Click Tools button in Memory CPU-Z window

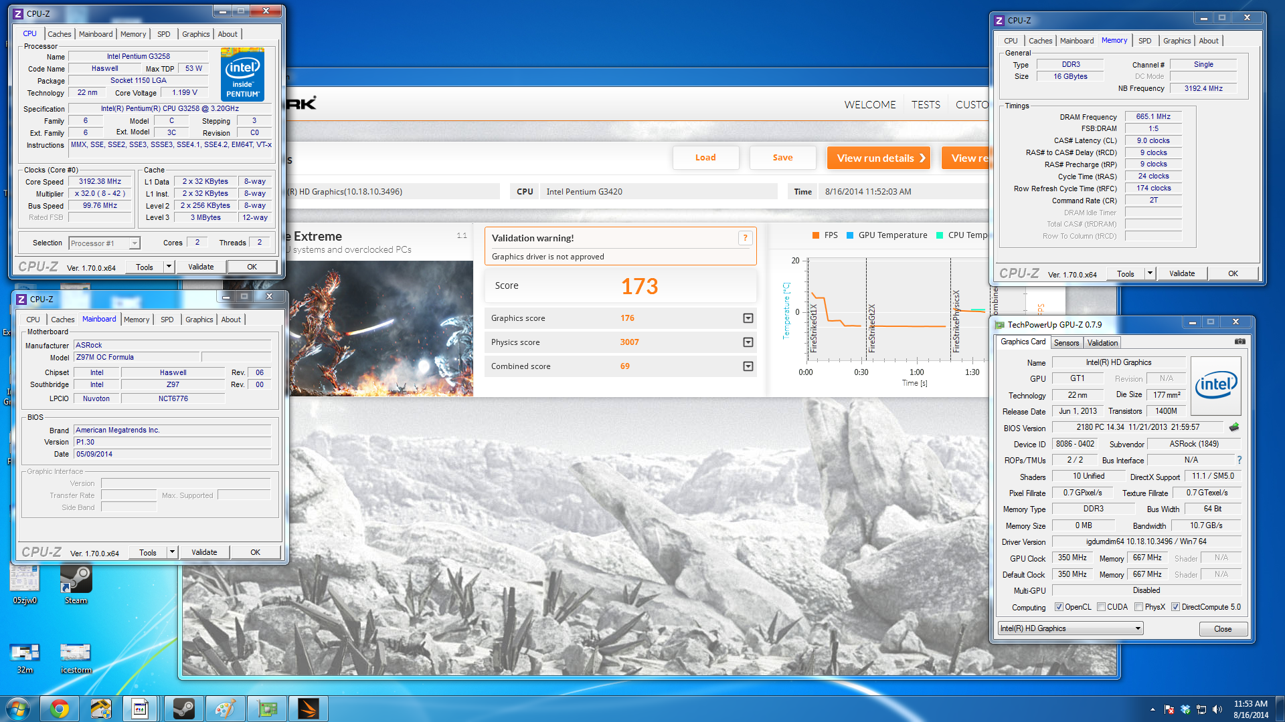point(1126,273)
